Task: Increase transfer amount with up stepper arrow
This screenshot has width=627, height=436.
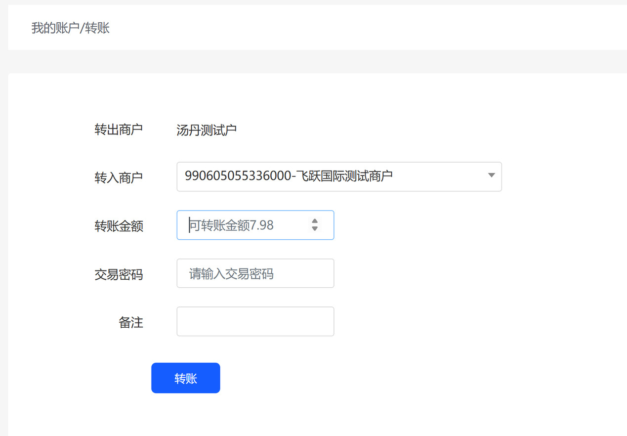Action: 315,221
